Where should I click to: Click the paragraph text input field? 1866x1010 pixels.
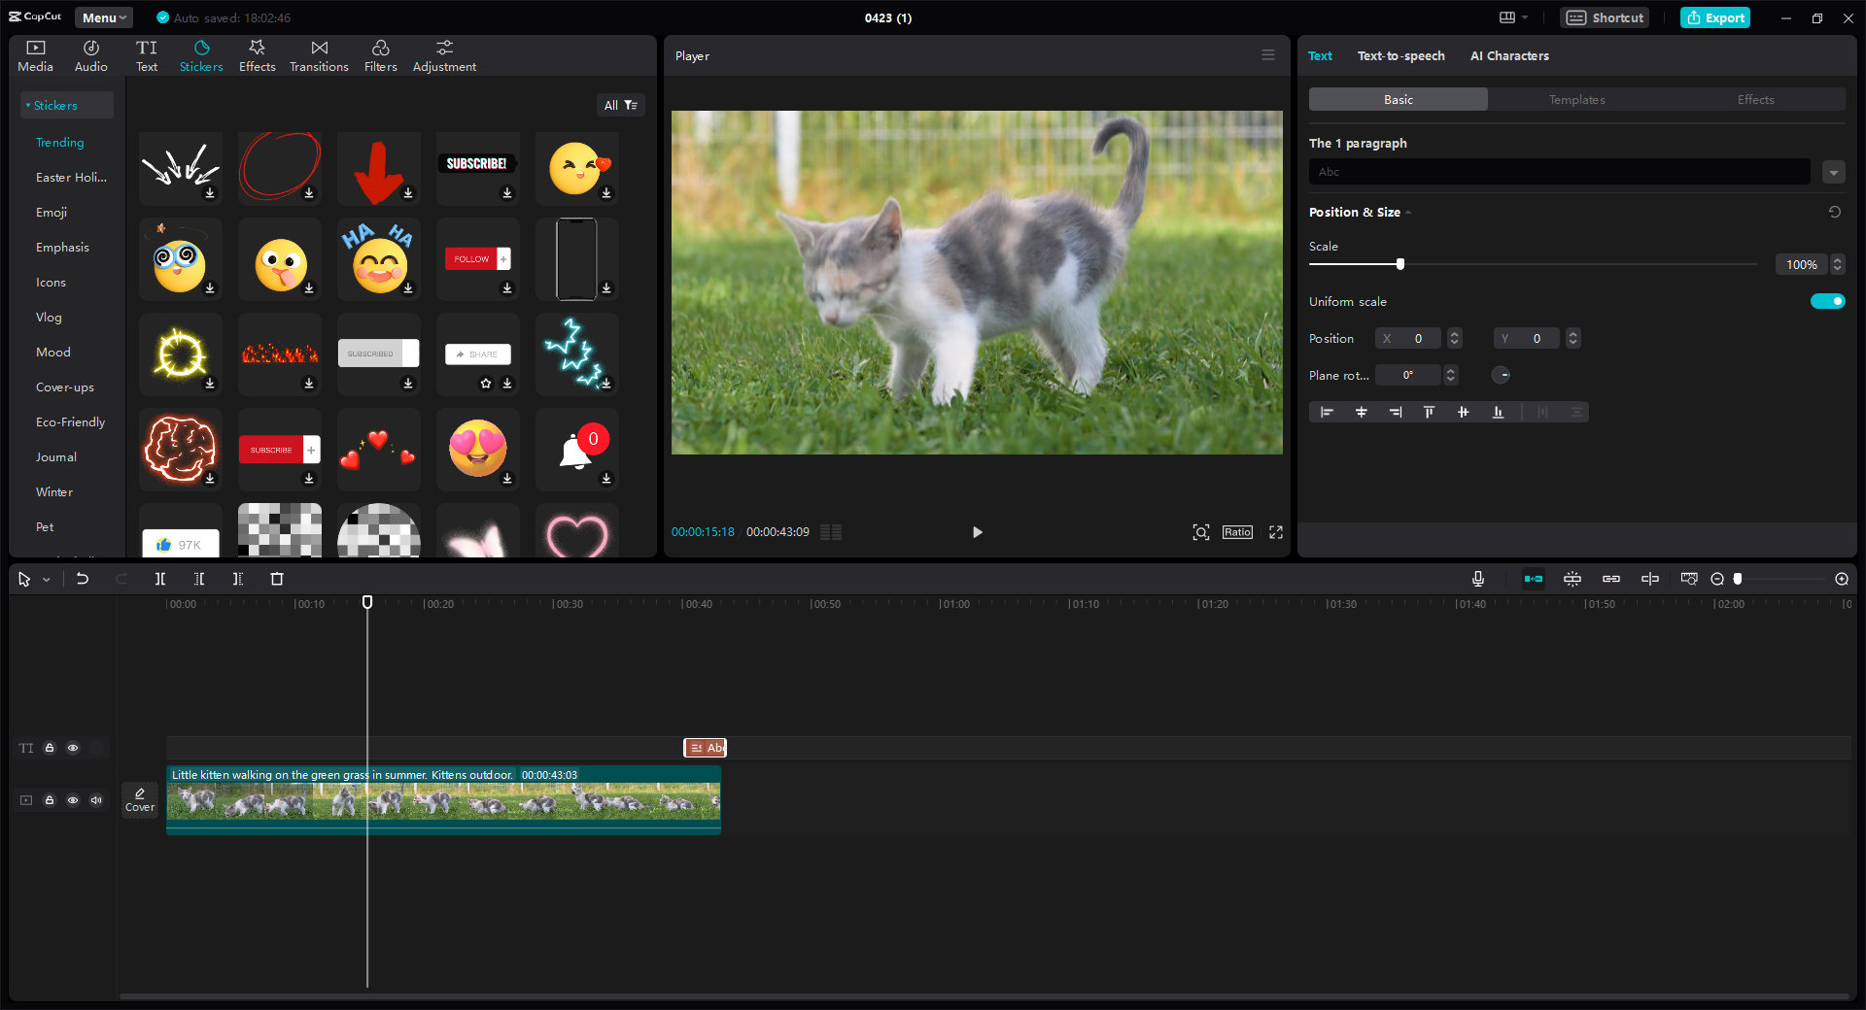pos(1559,172)
